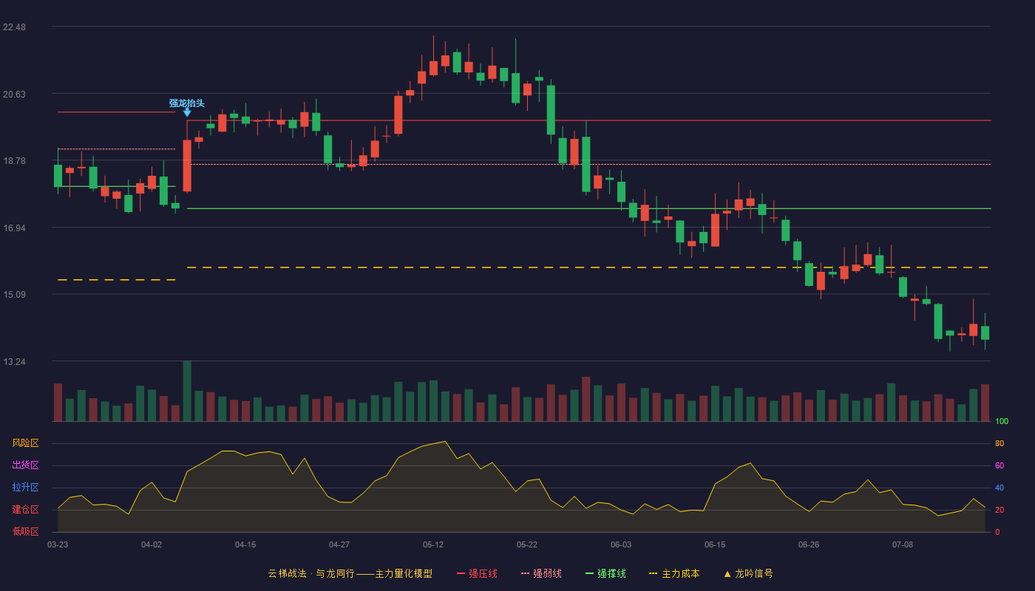
Task: Toggle the 强撑线 legend item
Action: click(605, 573)
